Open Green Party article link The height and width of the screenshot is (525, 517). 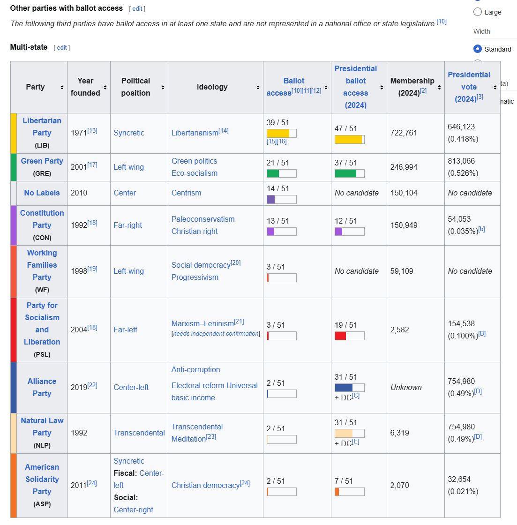42,161
